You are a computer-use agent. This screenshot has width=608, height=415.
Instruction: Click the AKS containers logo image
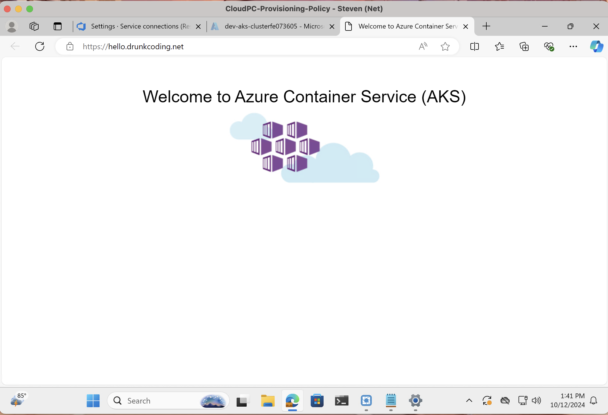click(304, 148)
